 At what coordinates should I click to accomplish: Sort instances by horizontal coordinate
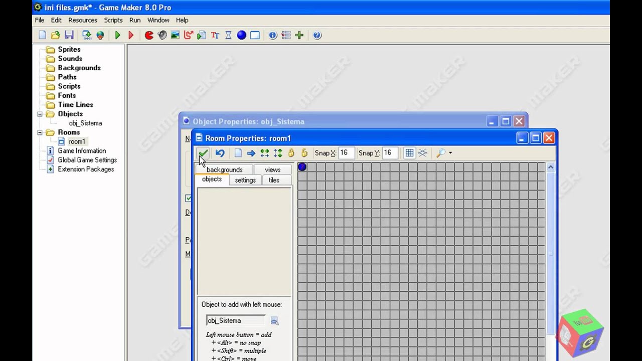pos(264,153)
